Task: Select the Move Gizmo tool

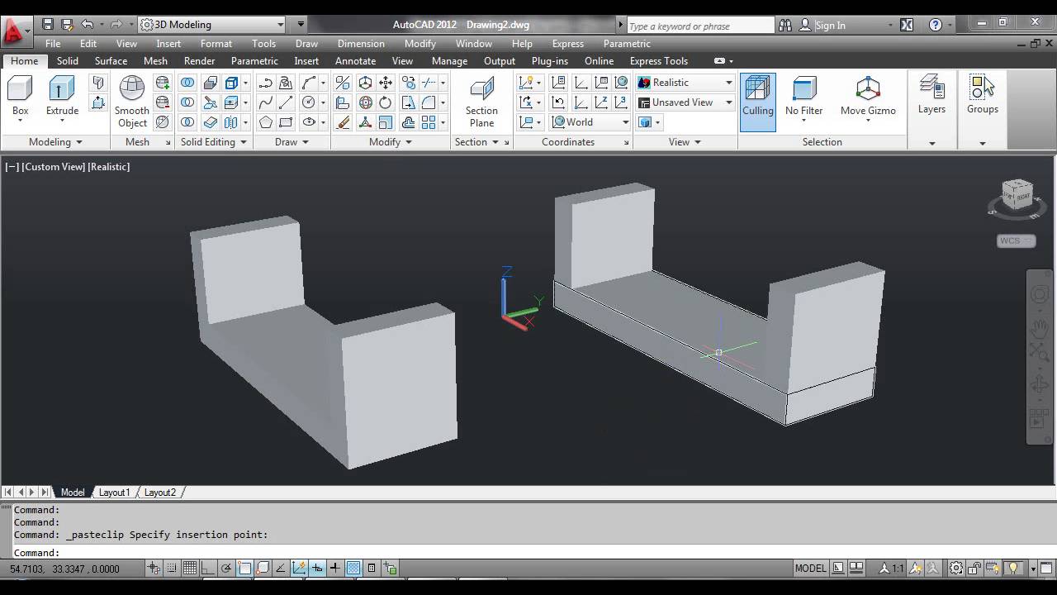Action: pos(868,98)
